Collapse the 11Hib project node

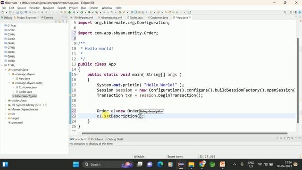[x=2, y=65]
